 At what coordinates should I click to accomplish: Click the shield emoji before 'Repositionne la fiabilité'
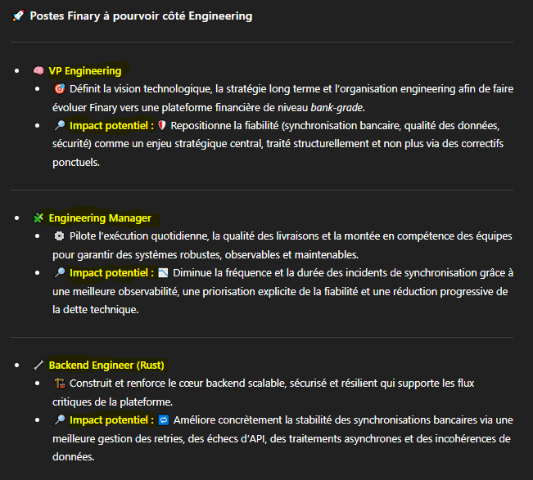click(x=162, y=126)
